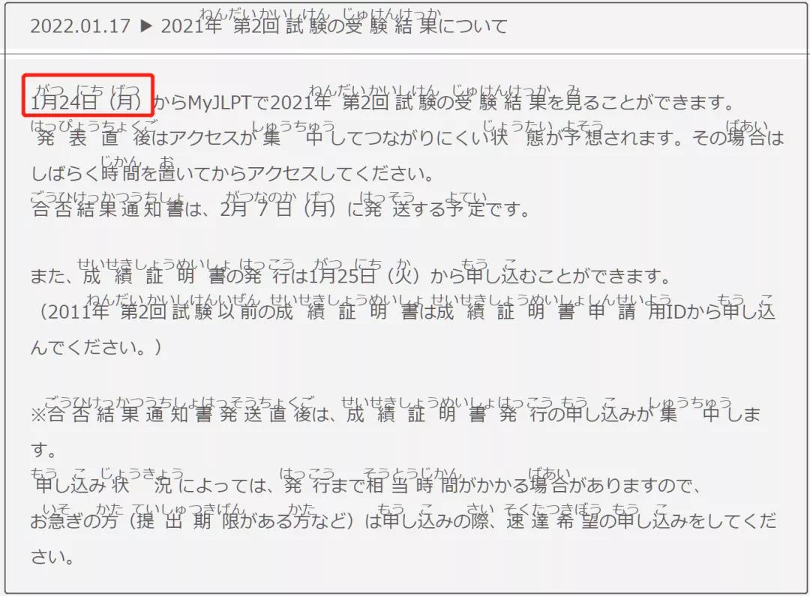Click the ※ symbol starting the note
The width and height of the screenshot is (810, 596).
point(39,415)
